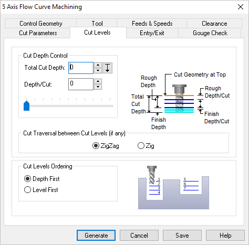The width and height of the screenshot is (249, 245).
Task: Open the Cut Parameters tab
Action: (x=38, y=33)
